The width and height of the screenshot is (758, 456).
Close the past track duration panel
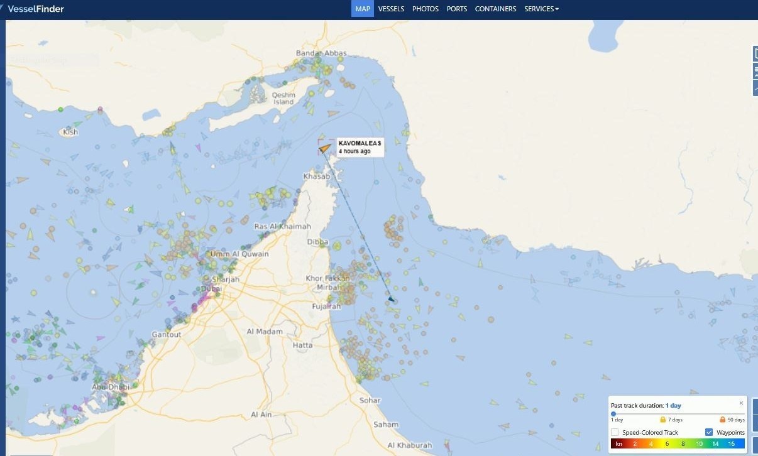coord(741,403)
